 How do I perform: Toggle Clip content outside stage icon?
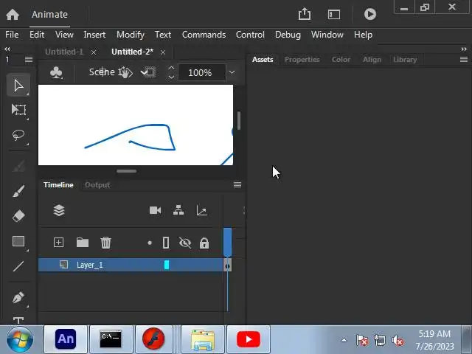(148, 72)
